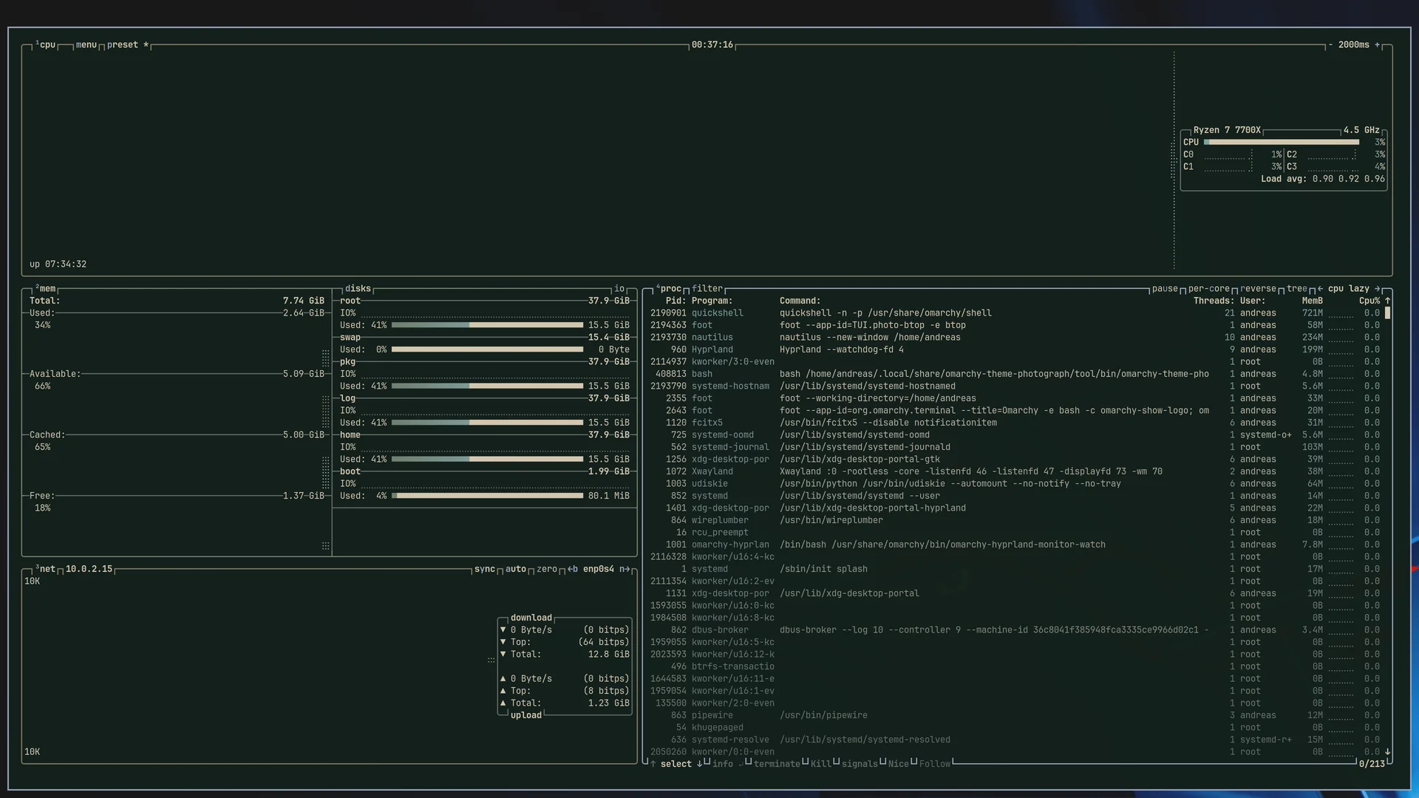Click the process list scroll-down arrow

(1387, 751)
